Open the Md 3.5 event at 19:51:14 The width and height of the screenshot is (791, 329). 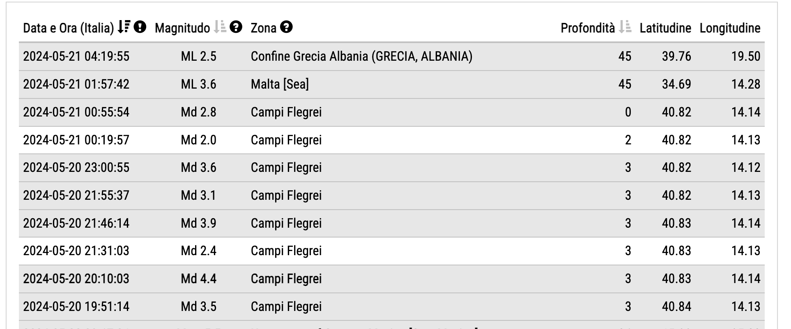click(x=392, y=307)
